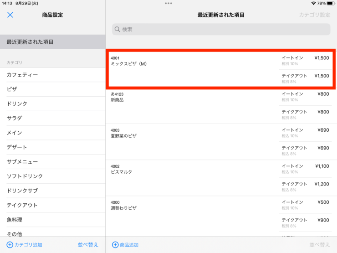
Task: Close product settings with the X icon
Action: tap(10, 15)
